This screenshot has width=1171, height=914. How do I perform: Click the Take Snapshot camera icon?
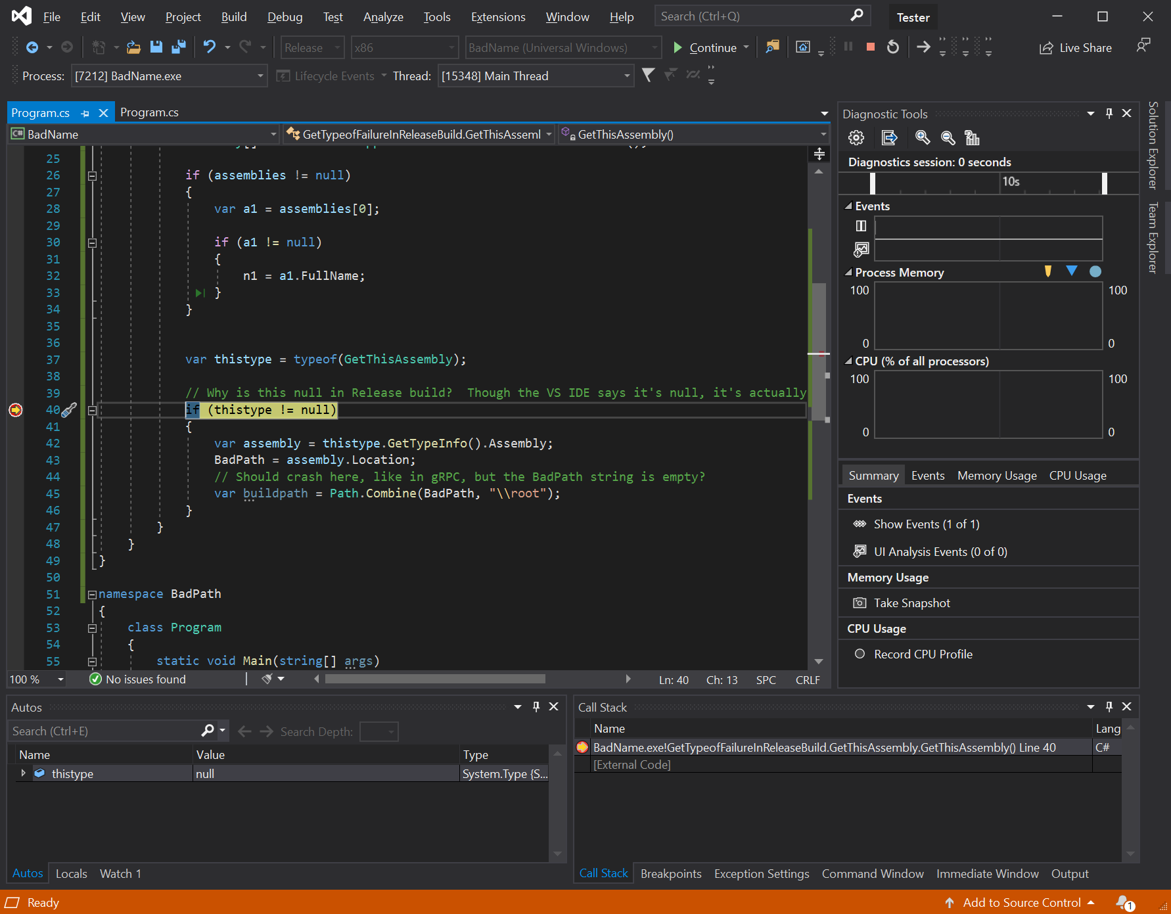coord(859,603)
